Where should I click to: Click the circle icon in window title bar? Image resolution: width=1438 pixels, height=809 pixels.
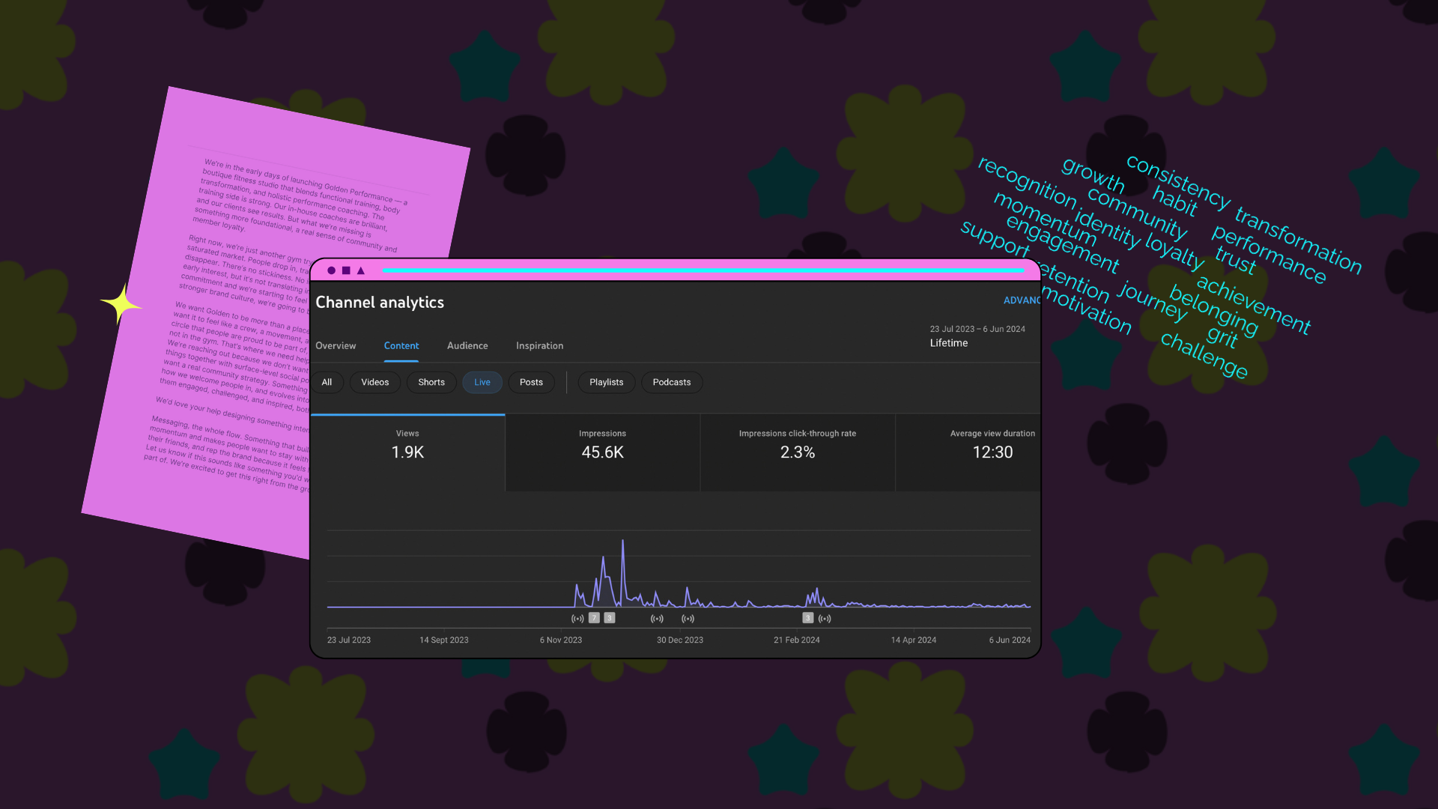tap(331, 270)
